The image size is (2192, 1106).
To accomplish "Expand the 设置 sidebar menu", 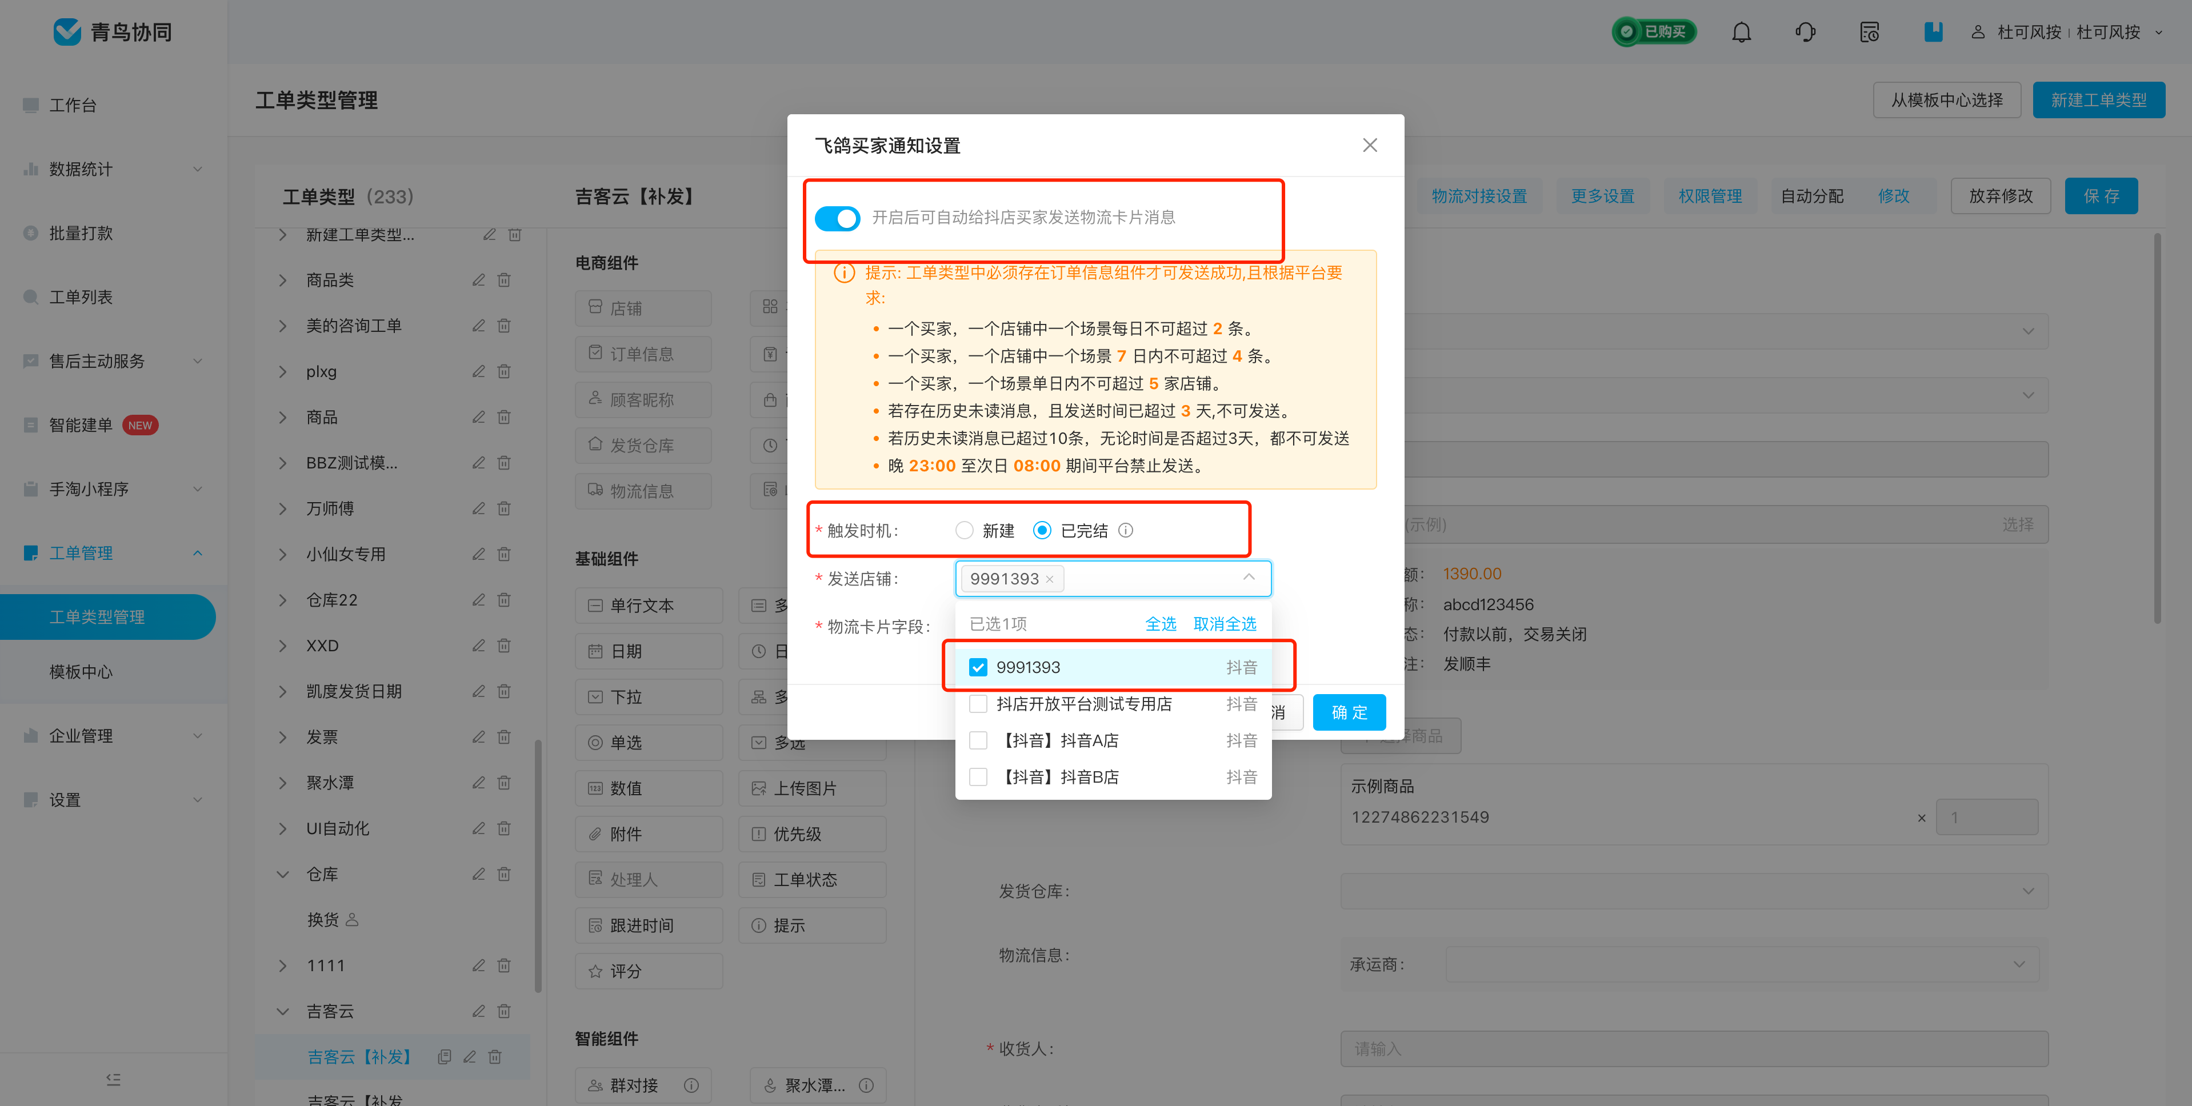I will (x=197, y=800).
